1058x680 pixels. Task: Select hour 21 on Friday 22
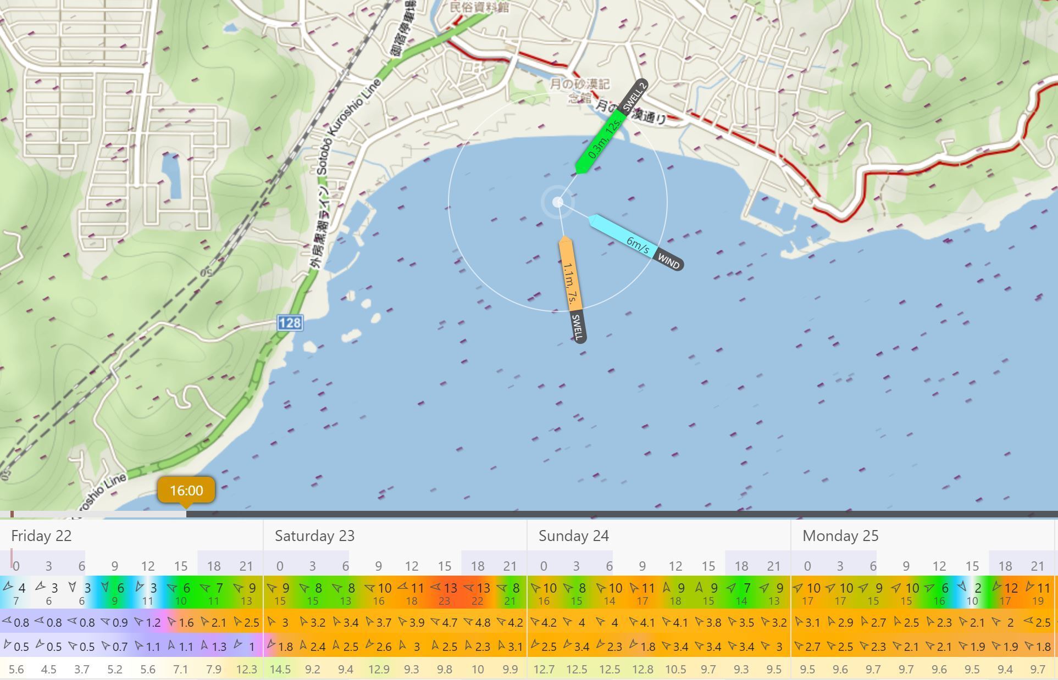(x=246, y=566)
